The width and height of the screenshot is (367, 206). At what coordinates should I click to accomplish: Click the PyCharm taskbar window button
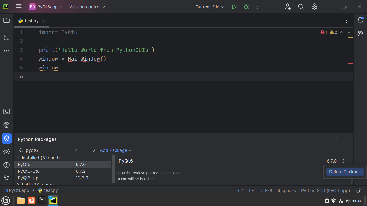(x=53, y=200)
